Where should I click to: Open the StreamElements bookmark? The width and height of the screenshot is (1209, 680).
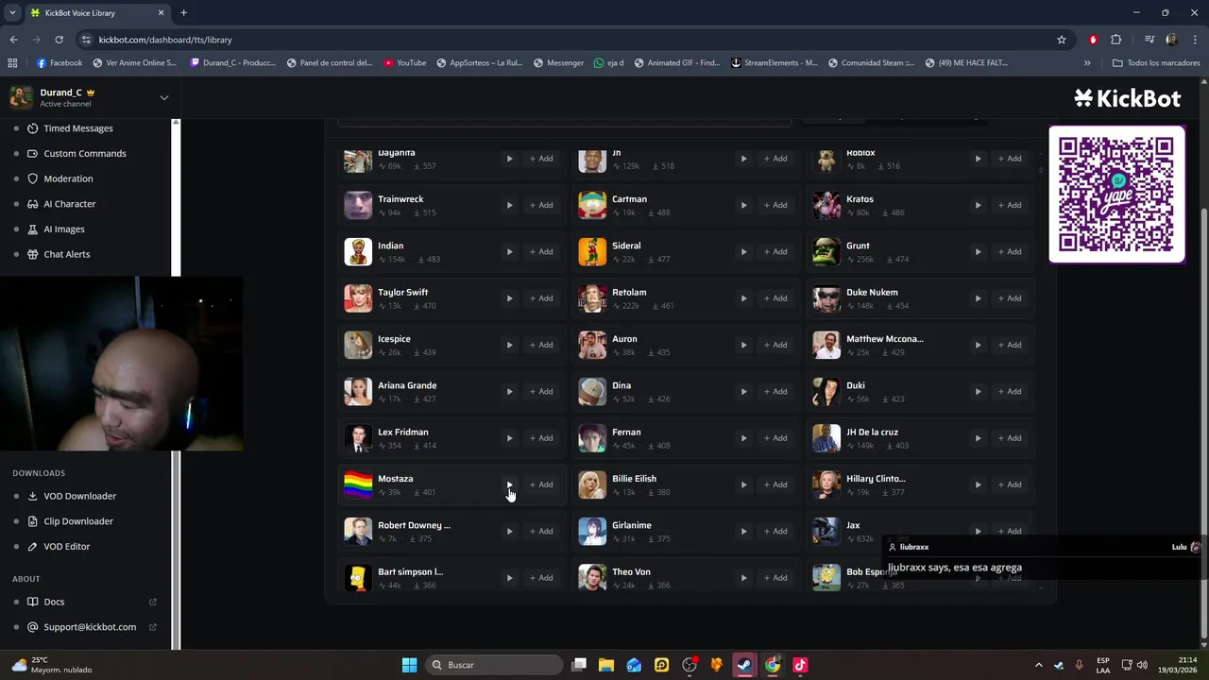click(775, 63)
